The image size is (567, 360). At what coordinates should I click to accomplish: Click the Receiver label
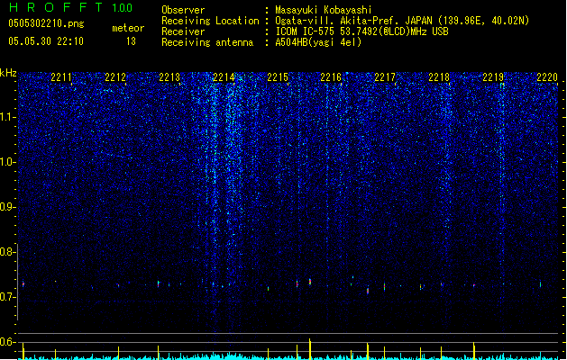coord(183,31)
